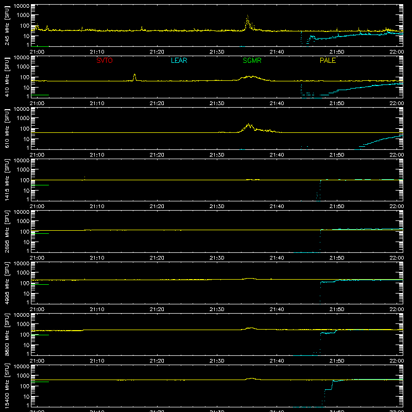Click the 10000 y-axis label of 15400 MHz plot

point(22,367)
